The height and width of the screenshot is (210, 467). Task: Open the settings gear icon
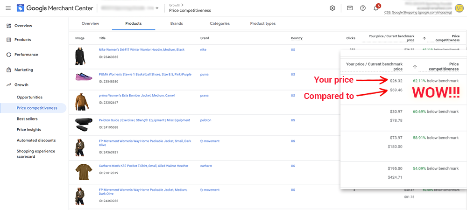pos(333,8)
